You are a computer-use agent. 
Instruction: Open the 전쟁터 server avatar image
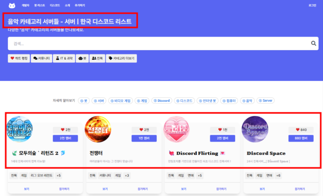(x=98, y=129)
